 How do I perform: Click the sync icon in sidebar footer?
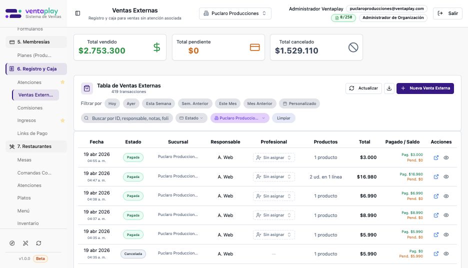pyautogui.click(x=39, y=243)
